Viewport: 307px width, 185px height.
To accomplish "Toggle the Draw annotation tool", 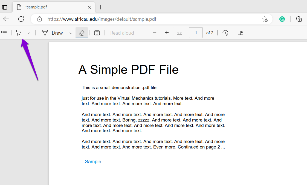I will point(54,33).
